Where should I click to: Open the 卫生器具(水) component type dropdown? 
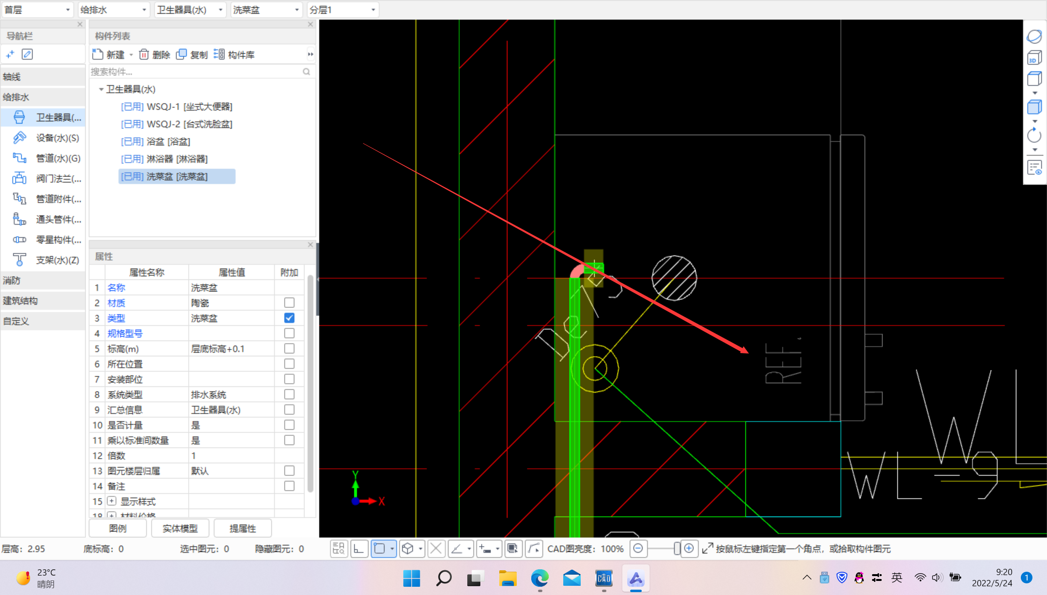coord(190,10)
